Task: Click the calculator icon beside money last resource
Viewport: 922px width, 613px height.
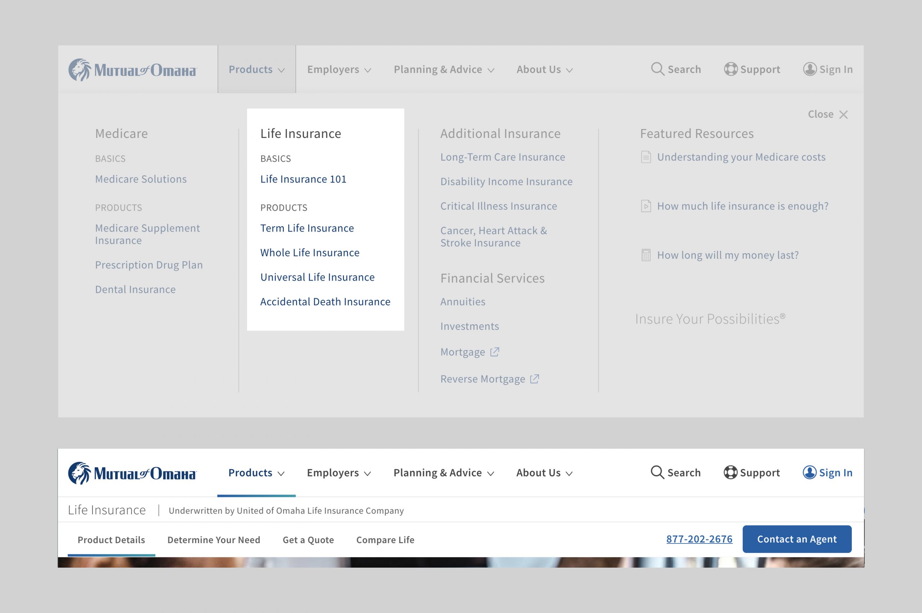Action: click(x=646, y=255)
